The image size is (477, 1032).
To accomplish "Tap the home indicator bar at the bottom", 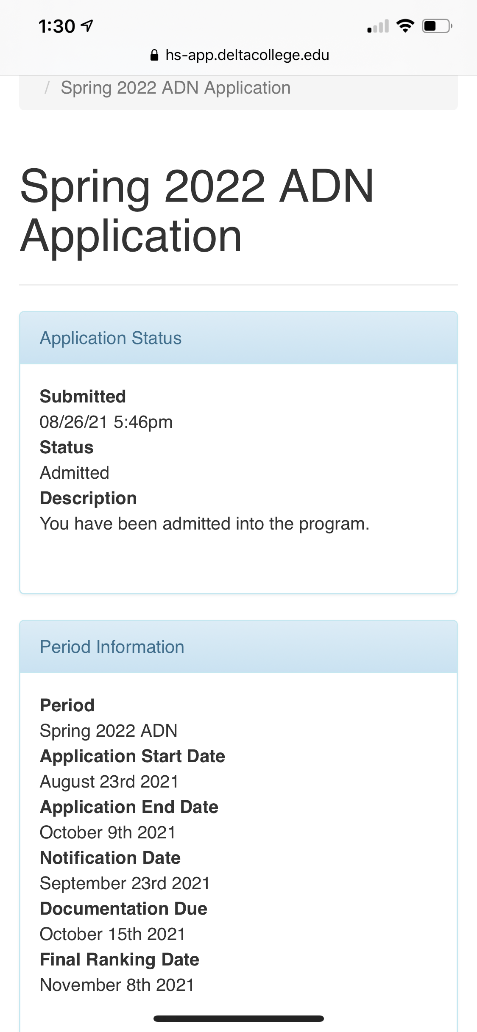I will [239, 1018].
